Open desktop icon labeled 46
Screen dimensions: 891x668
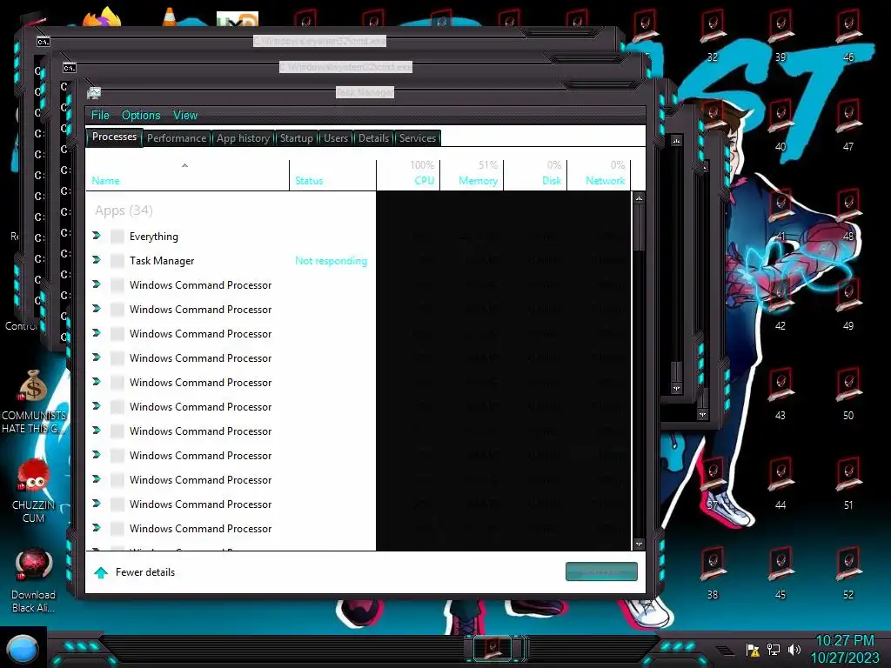pos(848,34)
